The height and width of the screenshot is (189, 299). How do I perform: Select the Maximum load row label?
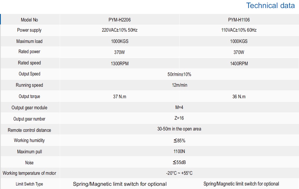(29, 41)
